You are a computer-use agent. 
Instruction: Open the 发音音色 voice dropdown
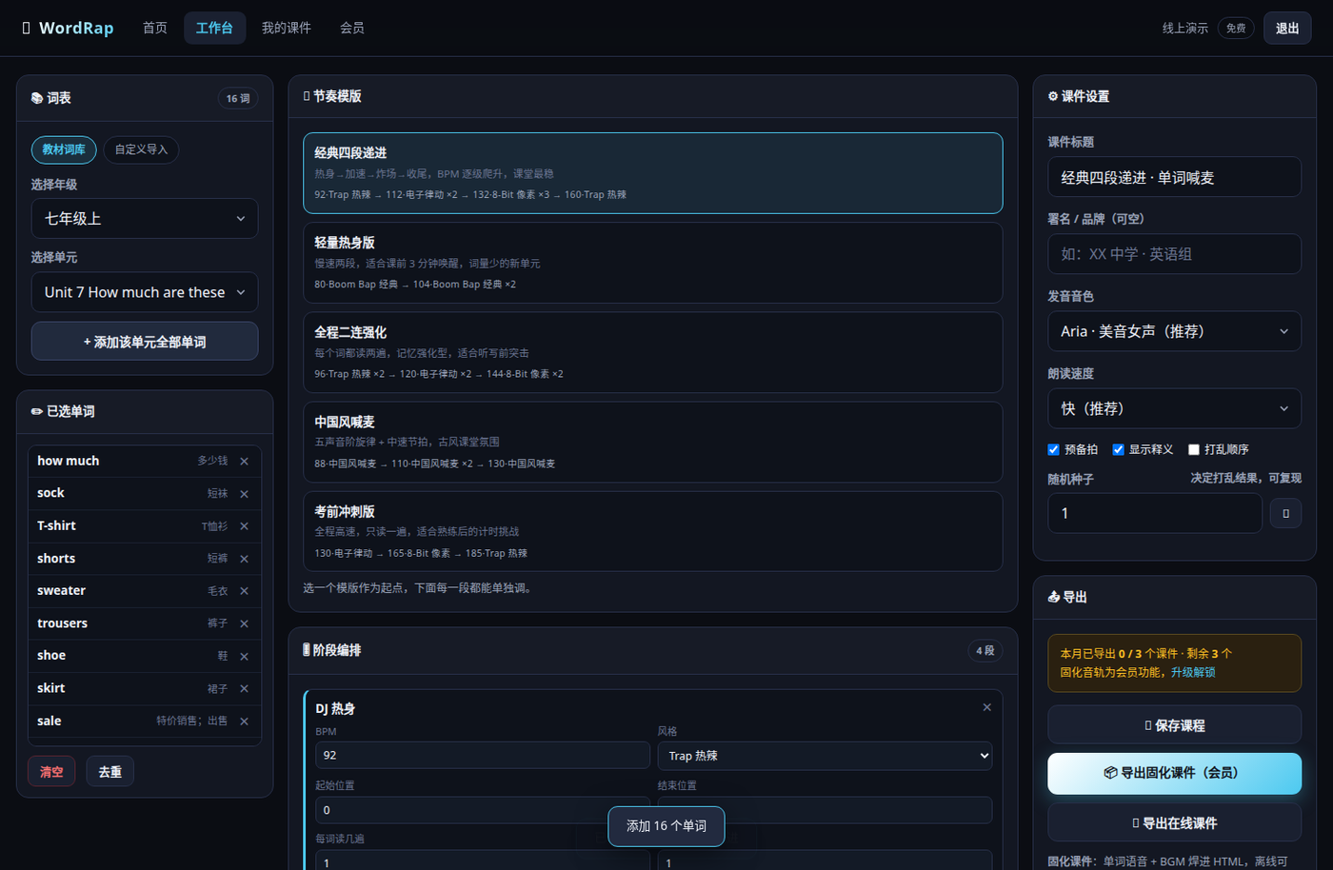pos(1174,331)
